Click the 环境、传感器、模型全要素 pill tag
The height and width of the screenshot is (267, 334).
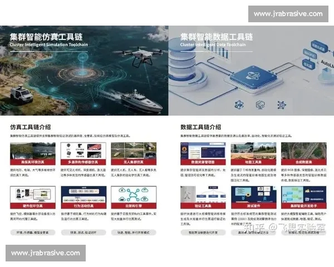[x=33, y=233]
